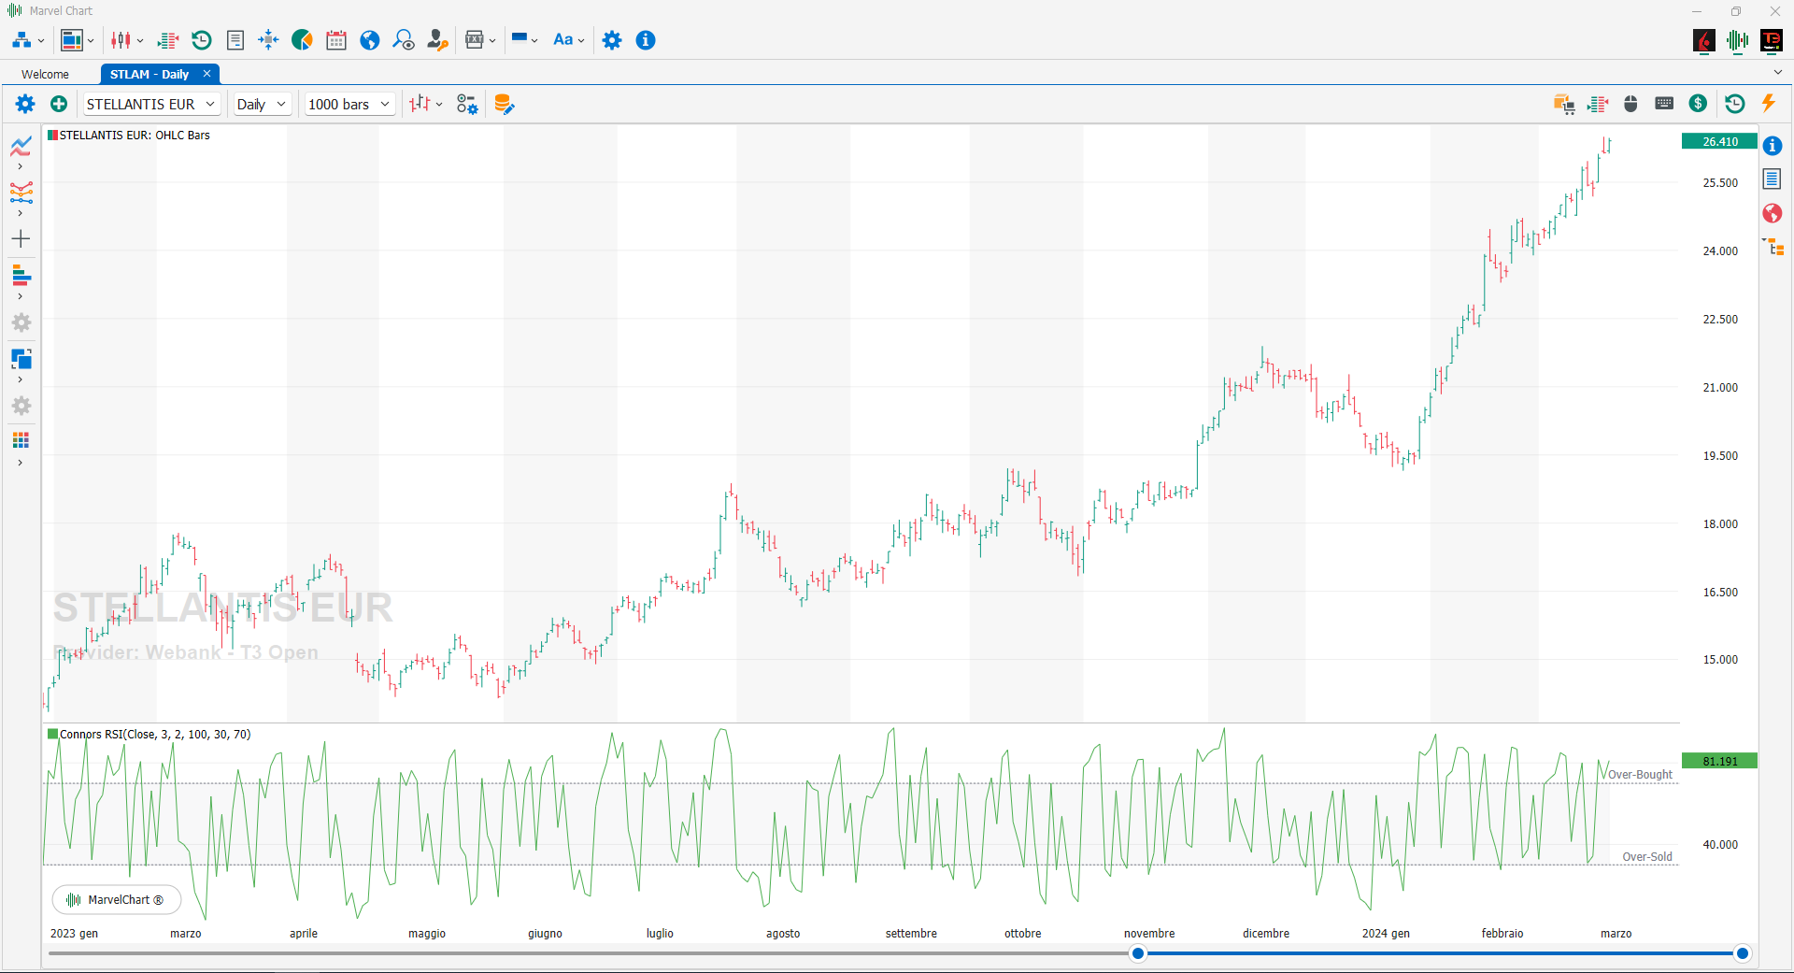Switch to the Welcome tab
This screenshot has width=1794, height=973.
(x=45, y=74)
